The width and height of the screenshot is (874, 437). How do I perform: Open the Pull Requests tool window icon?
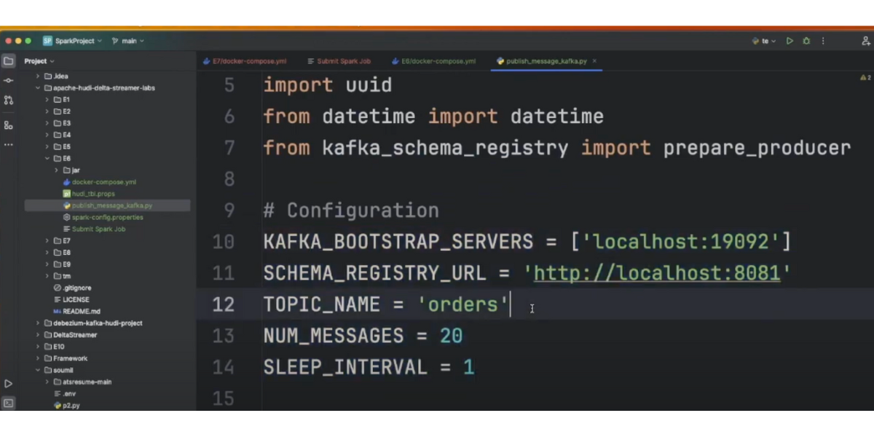pos(8,100)
